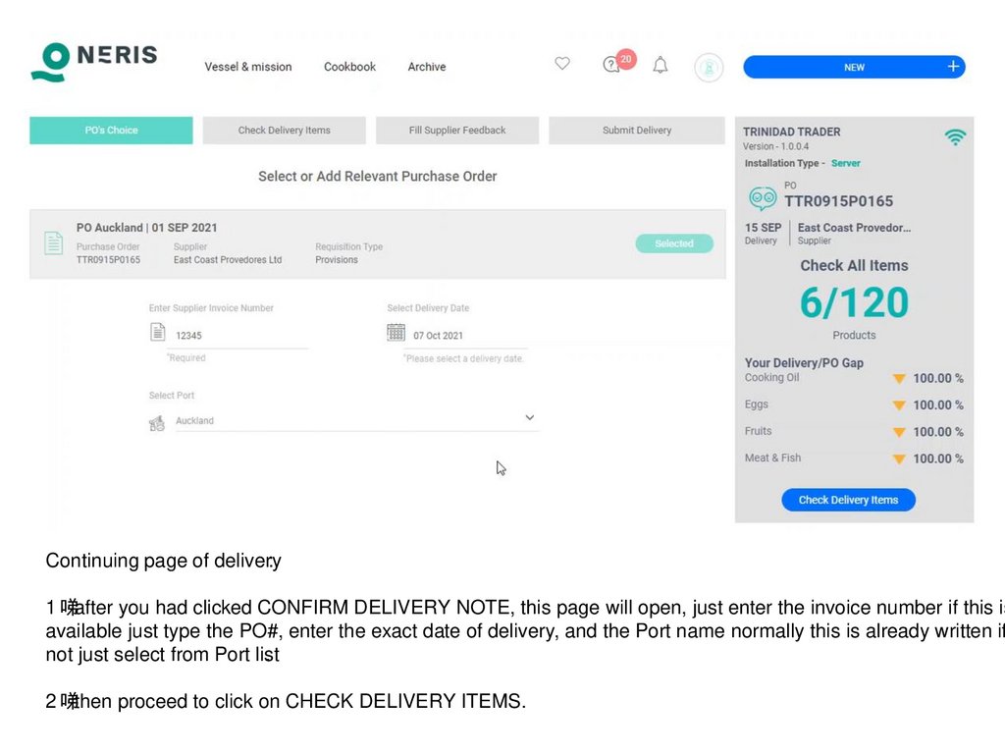Click the Supplier Invoice Number field
Image resolution: width=1005 pixels, height=754 pixels.
240,336
